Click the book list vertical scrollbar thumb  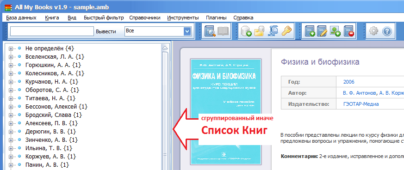pyautogui.click(x=165, y=110)
